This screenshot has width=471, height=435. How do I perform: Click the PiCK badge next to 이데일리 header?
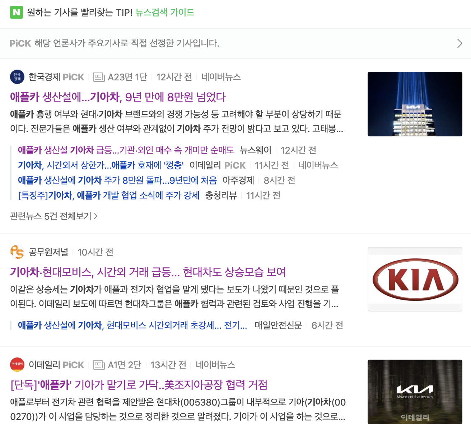coord(74,365)
